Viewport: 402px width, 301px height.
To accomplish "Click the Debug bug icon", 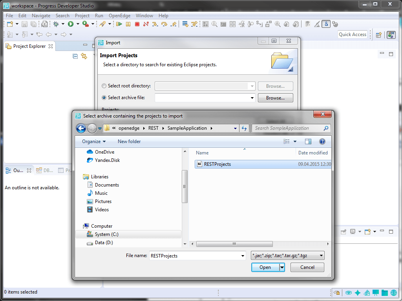I will pos(56,24).
